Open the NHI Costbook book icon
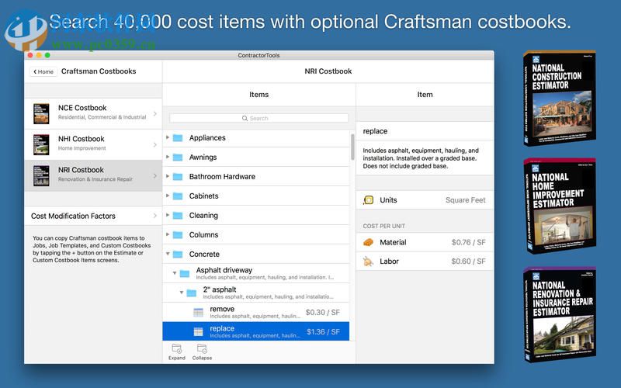The image size is (621, 388). 41,144
